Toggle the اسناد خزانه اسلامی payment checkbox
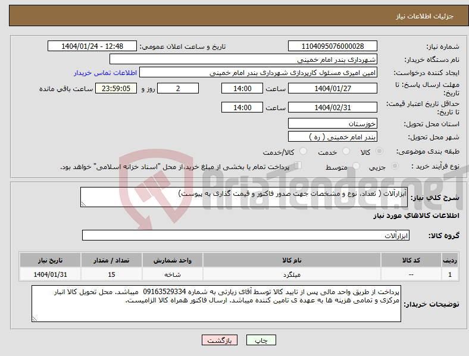The width and height of the screenshot is (469, 356). [298, 165]
